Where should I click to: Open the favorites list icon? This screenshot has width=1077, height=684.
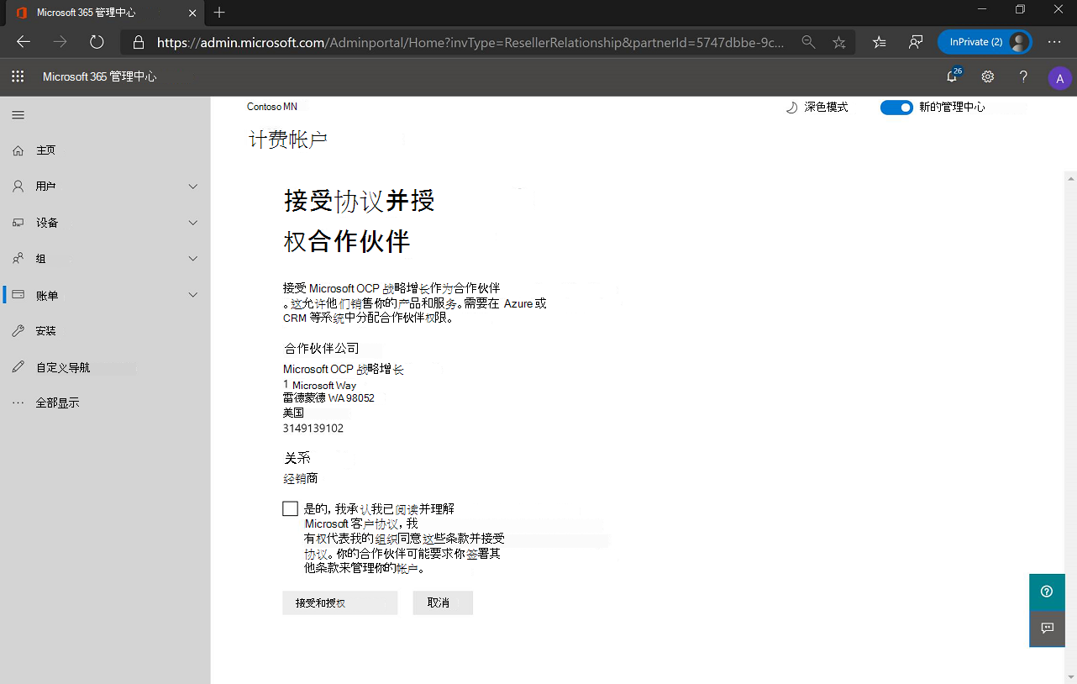[880, 41]
